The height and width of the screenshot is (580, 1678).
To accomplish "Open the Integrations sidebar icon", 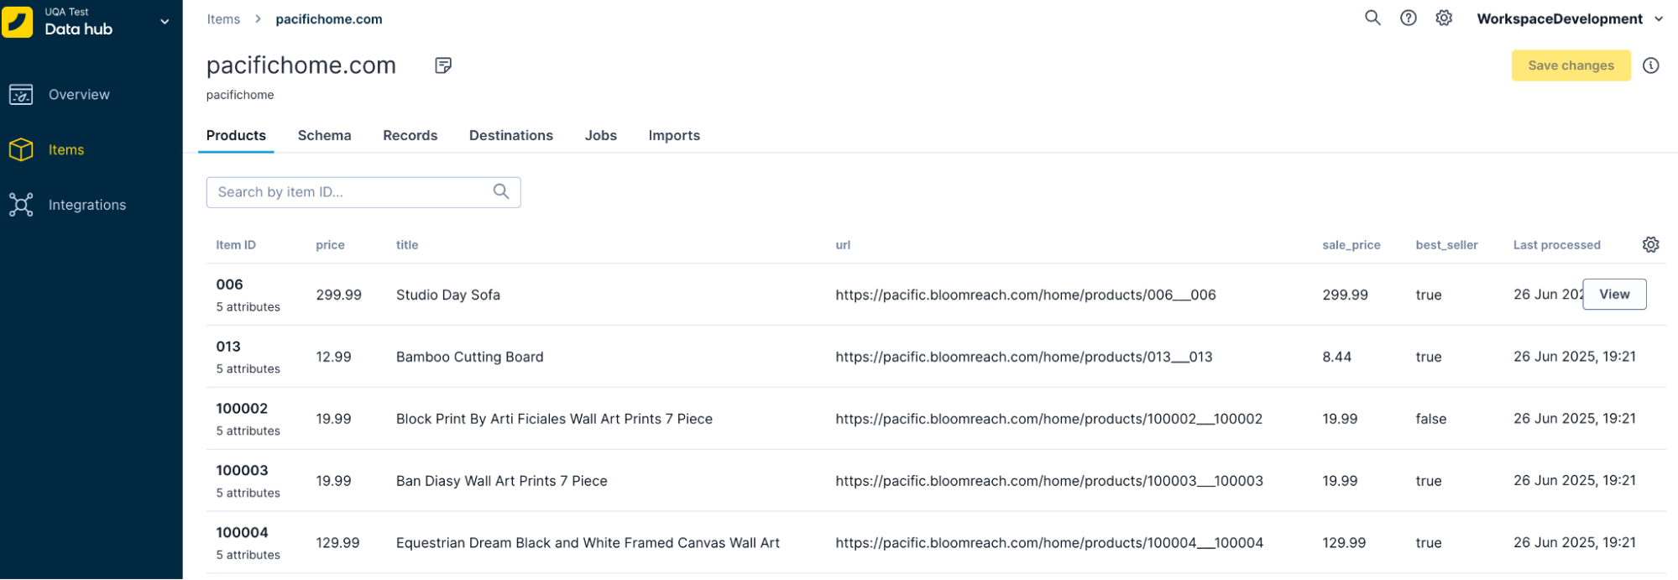I will pos(21,206).
